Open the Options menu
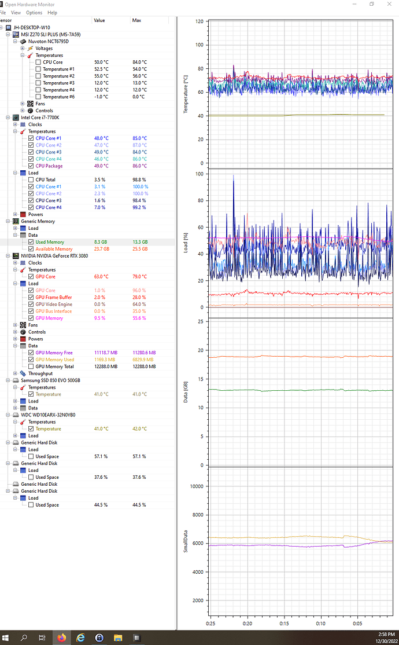The width and height of the screenshot is (399, 645). 34,13
